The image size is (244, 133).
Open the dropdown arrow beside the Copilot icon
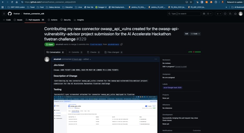[209, 14]
